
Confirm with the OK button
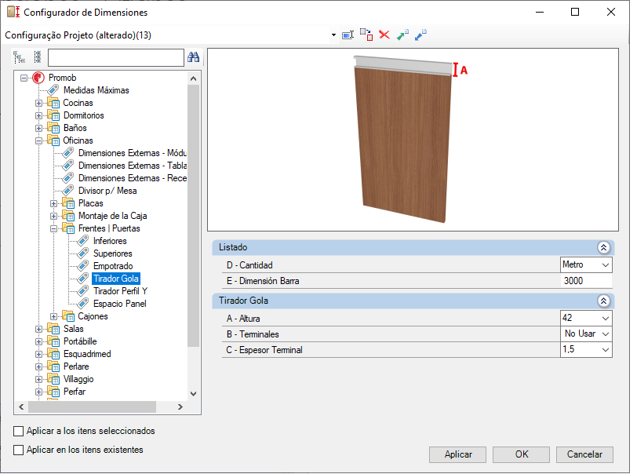tap(521, 454)
